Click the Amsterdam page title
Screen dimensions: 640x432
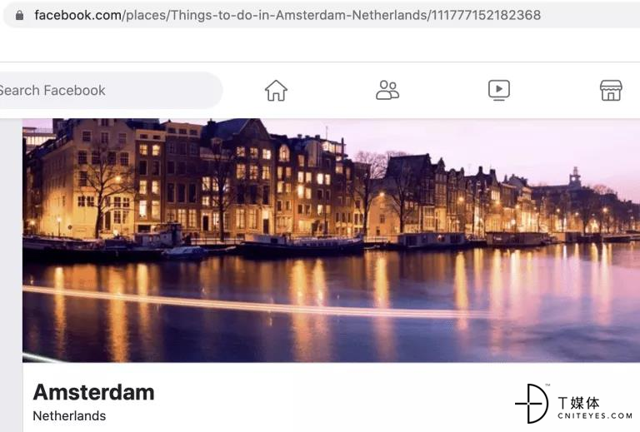click(x=93, y=393)
